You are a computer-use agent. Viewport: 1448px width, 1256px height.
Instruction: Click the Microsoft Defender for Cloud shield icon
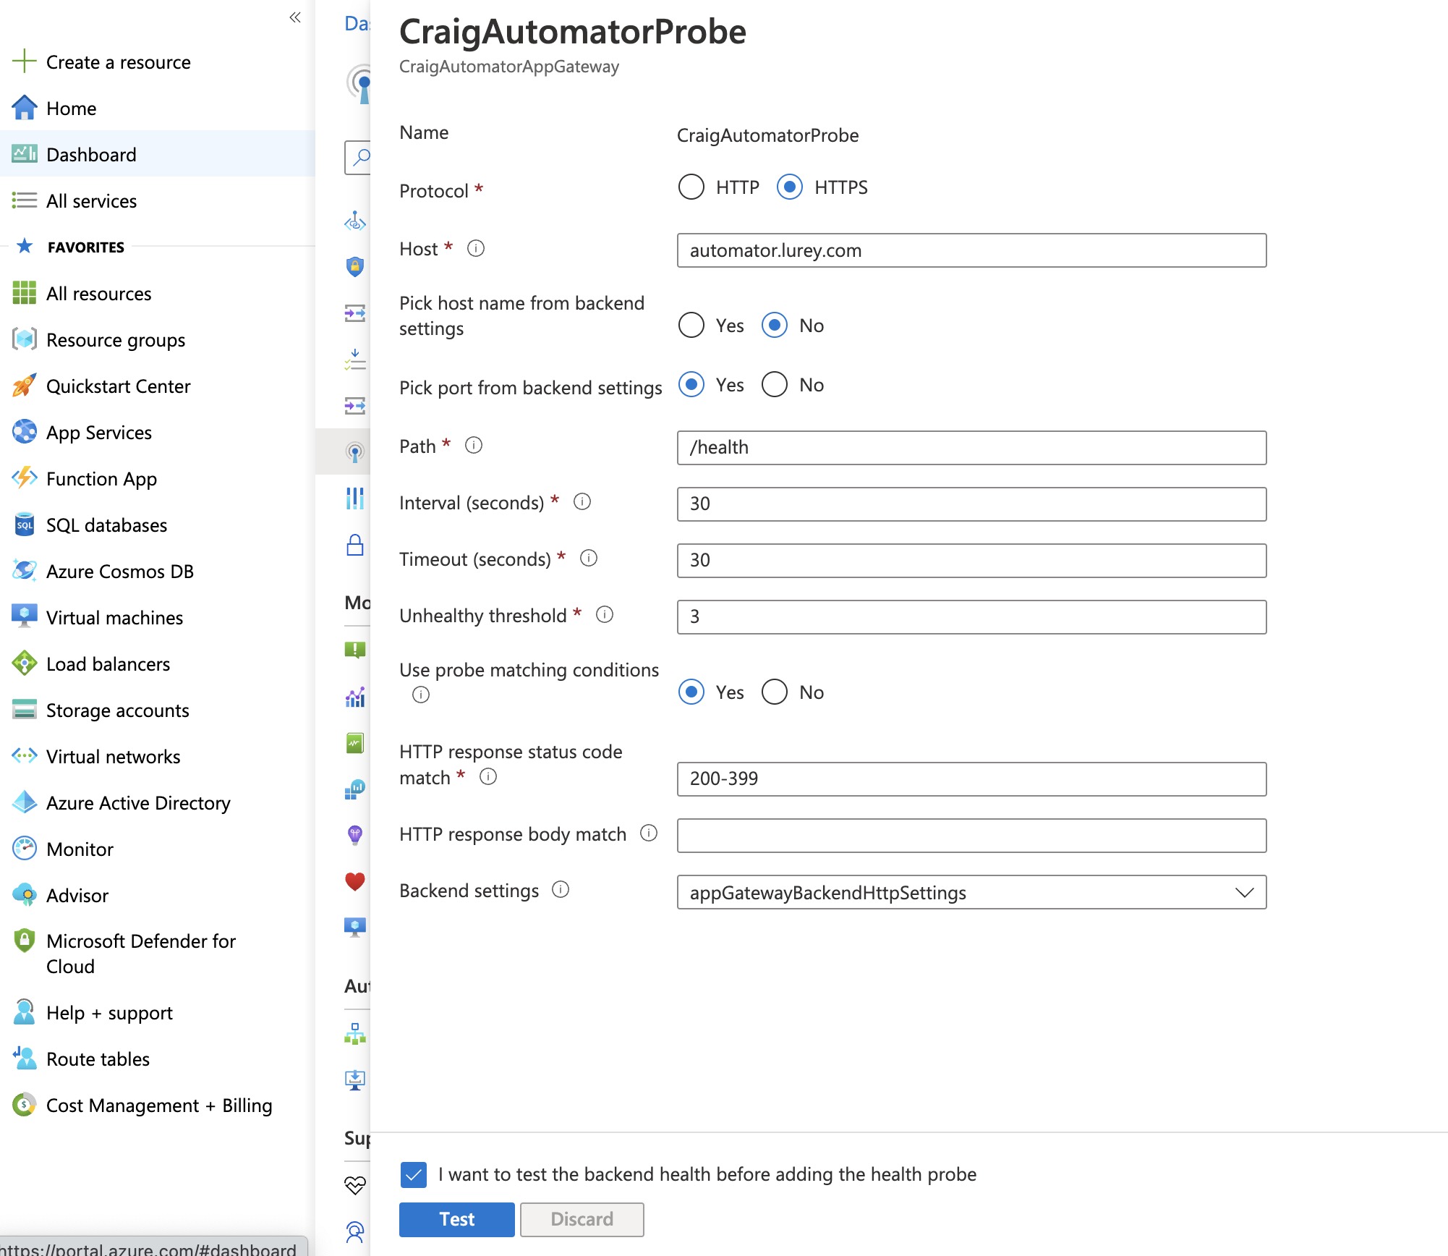click(24, 941)
